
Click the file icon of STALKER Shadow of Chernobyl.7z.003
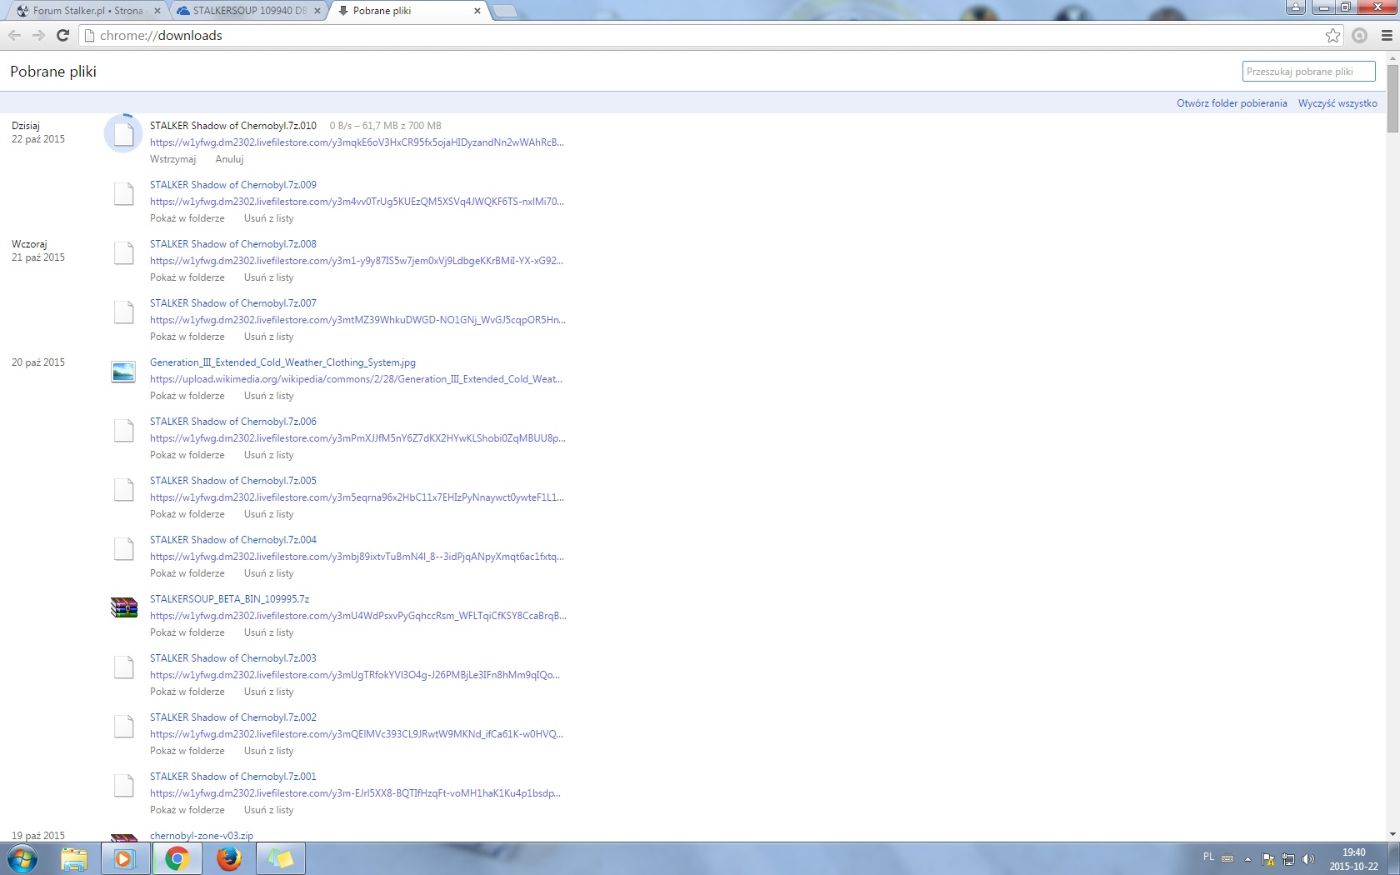pos(123,667)
